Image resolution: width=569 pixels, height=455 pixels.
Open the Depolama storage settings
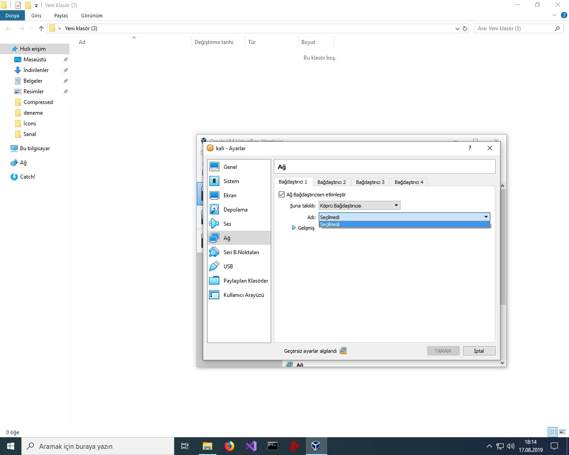click(x=239, y=209)
